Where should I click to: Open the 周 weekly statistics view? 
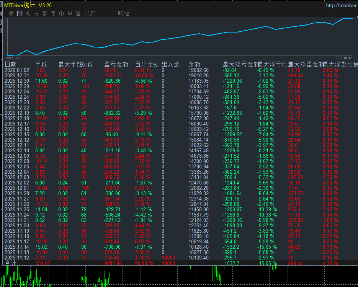[x=27, y=13]
